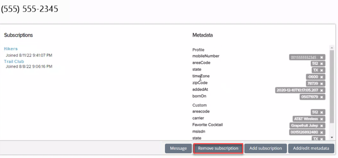Remove the mobileNumber metadata tag
The height and width of the screenshot is (158, 338).
click(322, 57)
